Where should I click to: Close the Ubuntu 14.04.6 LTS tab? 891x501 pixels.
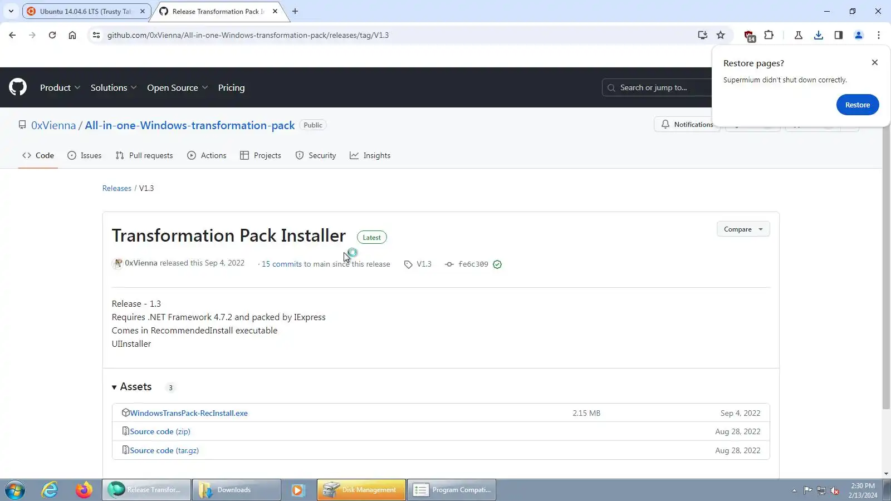(143, 11)
